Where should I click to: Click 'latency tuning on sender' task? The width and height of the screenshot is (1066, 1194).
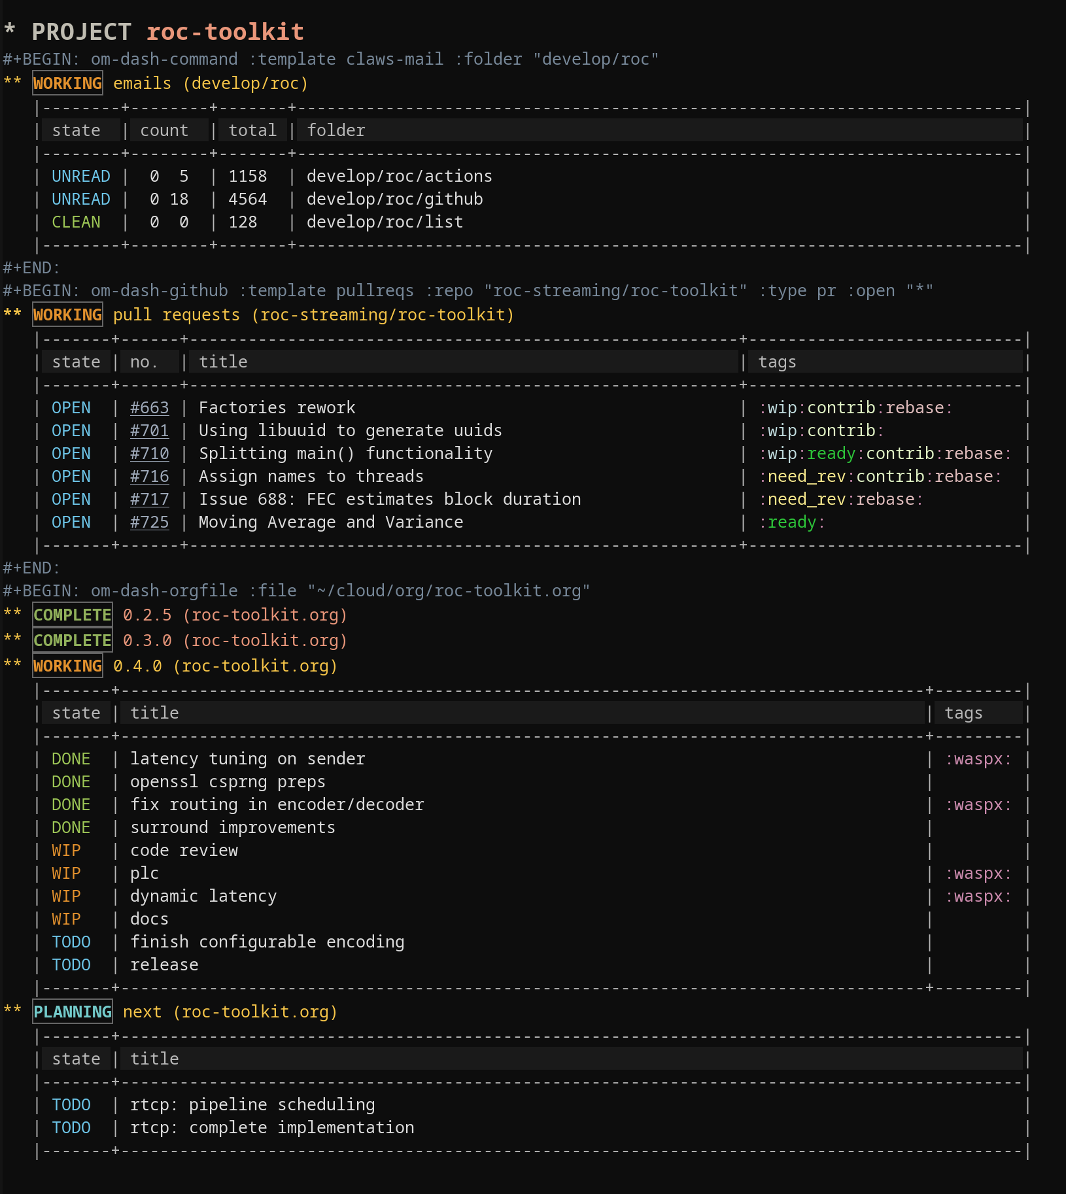[247, 759]
